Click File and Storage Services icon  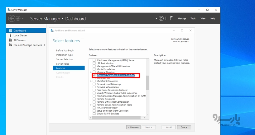tap(11, 45)
